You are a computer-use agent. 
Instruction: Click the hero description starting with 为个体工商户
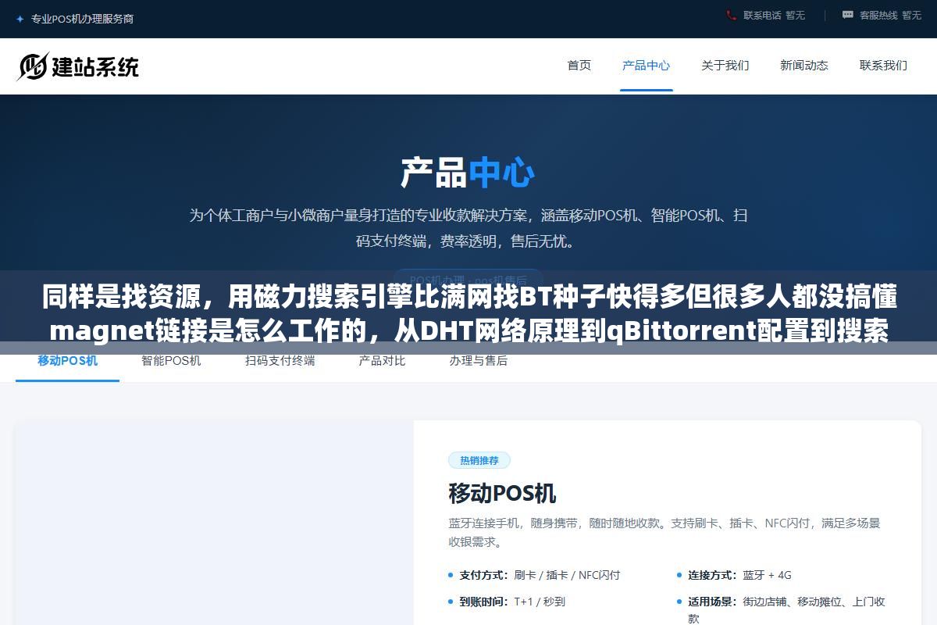click(x=468, y=228)
